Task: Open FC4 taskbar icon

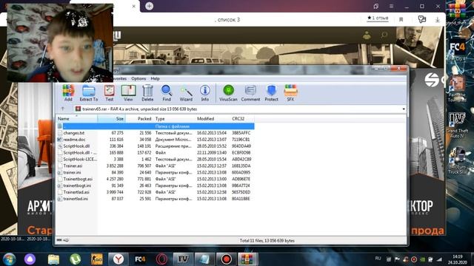Action: tap(140, 259)
